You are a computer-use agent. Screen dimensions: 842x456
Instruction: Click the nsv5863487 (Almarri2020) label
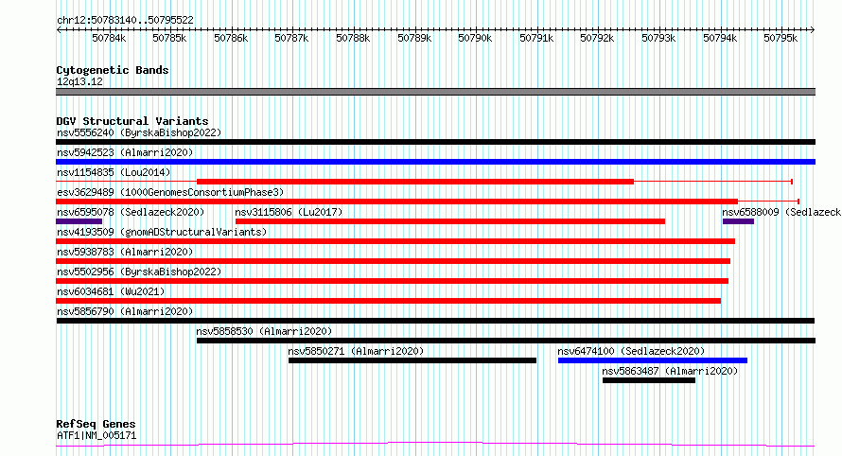point(670,371)
